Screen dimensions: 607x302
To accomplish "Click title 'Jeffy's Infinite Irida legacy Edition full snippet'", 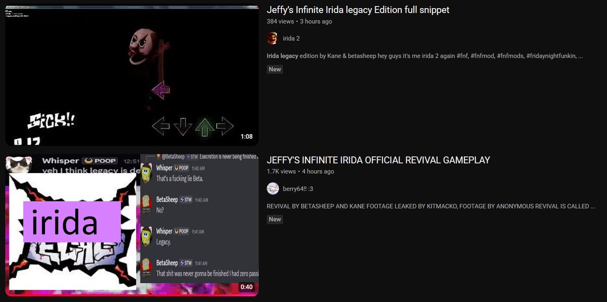I will tap(358, 10).
